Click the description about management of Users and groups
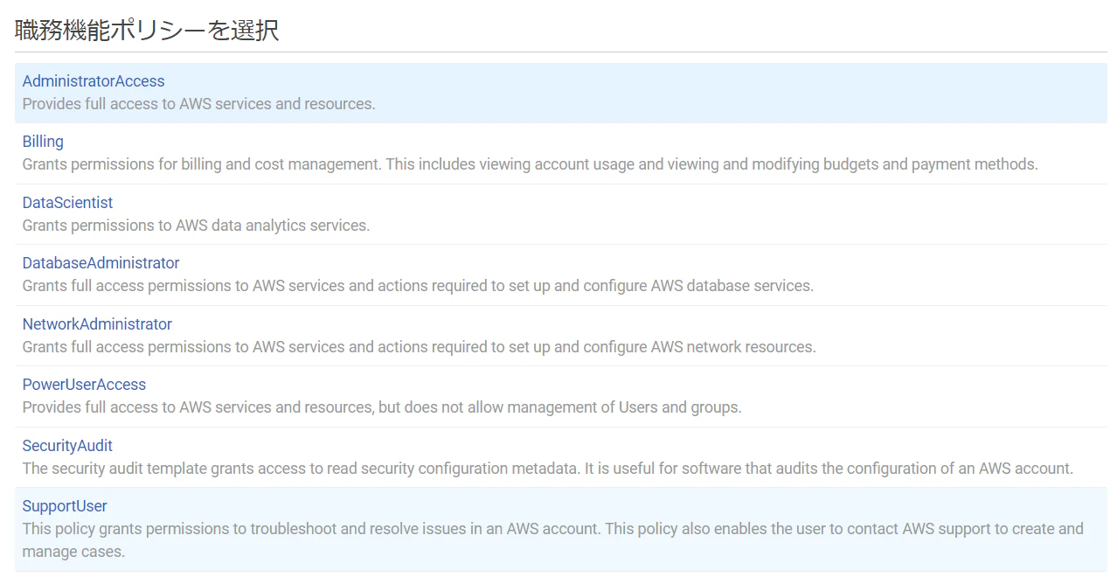1117x577 pixels. pos(382,407)
